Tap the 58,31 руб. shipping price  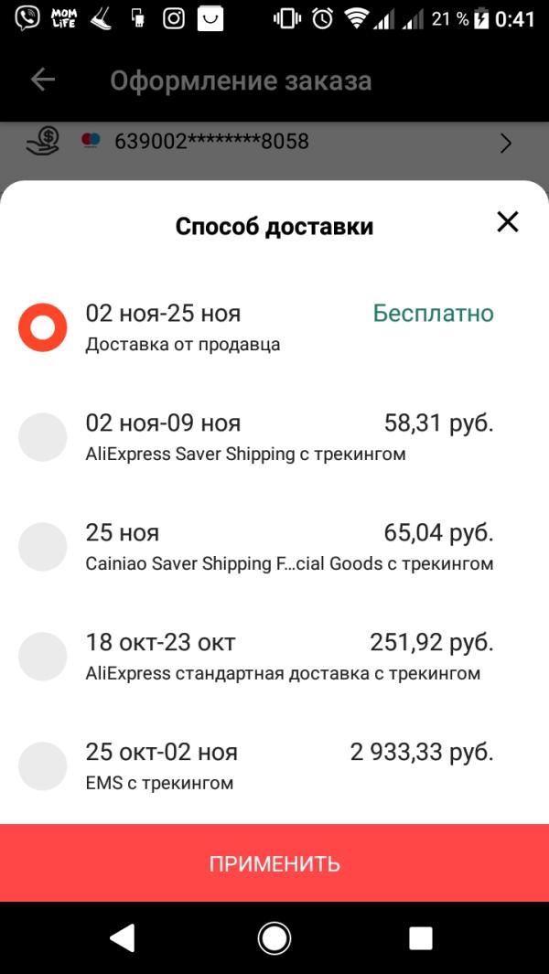[438, 423]
